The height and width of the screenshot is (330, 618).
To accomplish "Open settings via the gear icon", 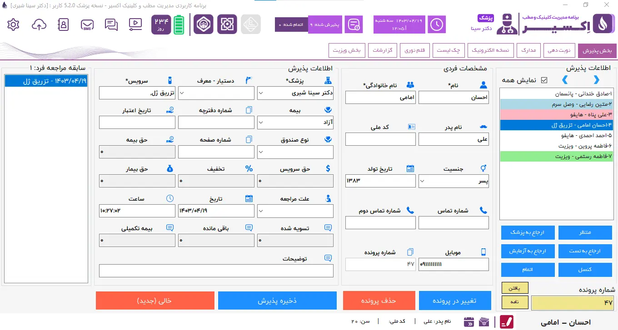I will pos(14,25).
